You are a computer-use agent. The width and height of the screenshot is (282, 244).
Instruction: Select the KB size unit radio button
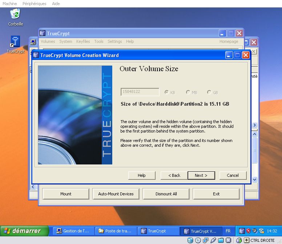click(x=166, y=92)
